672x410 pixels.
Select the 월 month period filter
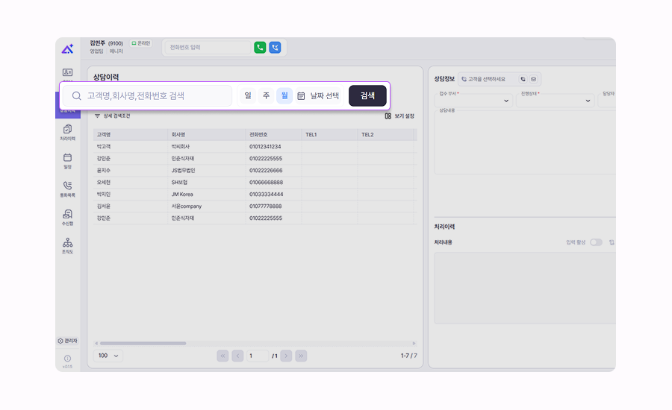tap(284, 96)
